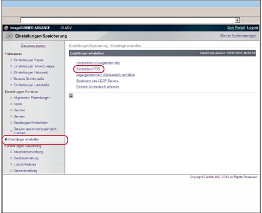The height and width of the screenshot is (213, 262).
Task: Open the address bar dropdown arrow
Action: 237,20
